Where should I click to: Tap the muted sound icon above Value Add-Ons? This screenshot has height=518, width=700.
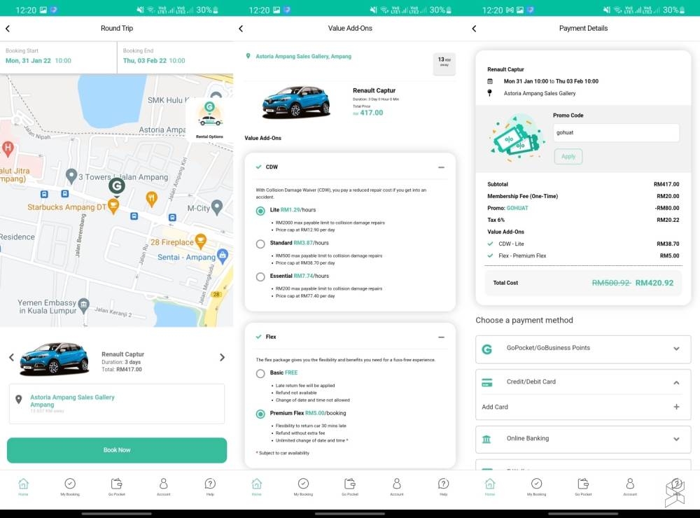(373, 10)
